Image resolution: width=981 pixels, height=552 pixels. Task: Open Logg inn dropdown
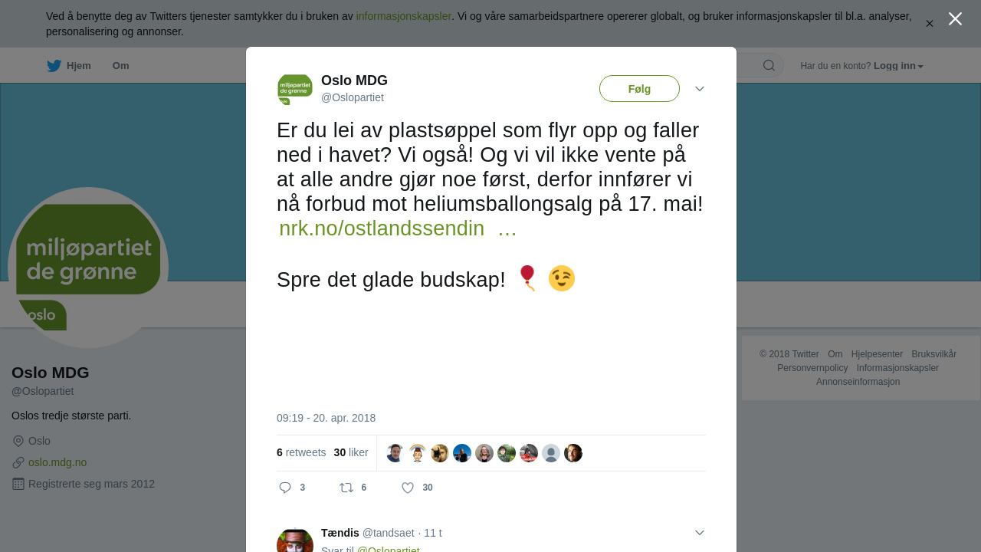[898, 66]
